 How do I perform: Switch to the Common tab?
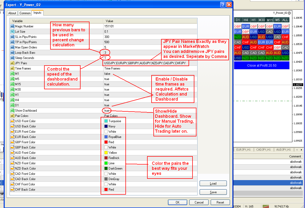click(25, 13)
